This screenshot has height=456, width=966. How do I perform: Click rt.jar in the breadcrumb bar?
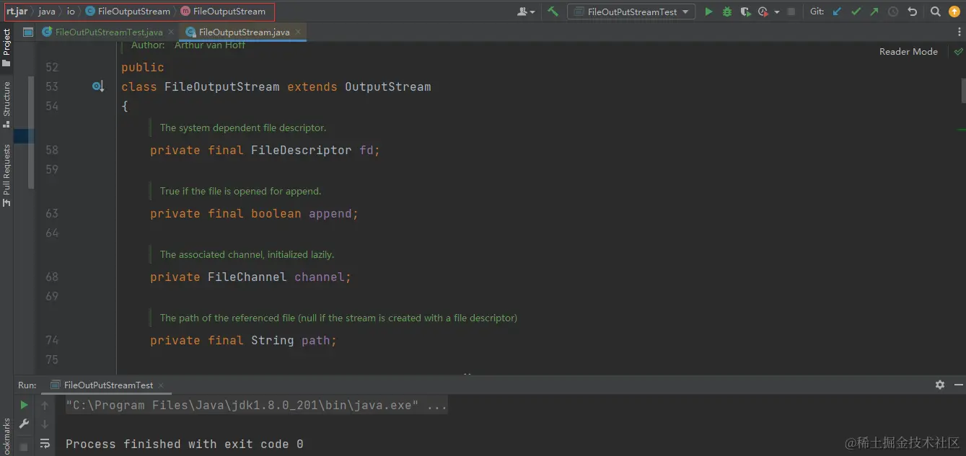point(17,12)
